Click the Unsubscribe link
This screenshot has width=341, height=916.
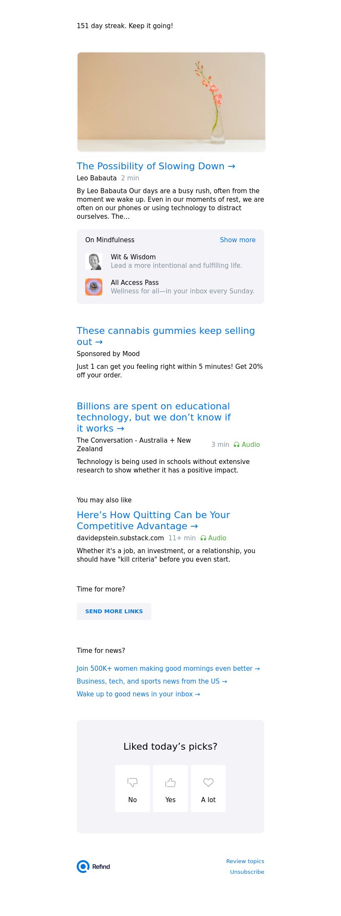pyautogui.click(x=247, y=872)
